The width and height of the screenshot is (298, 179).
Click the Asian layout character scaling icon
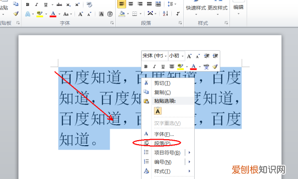pyautogui.click(x=150, y=13)
